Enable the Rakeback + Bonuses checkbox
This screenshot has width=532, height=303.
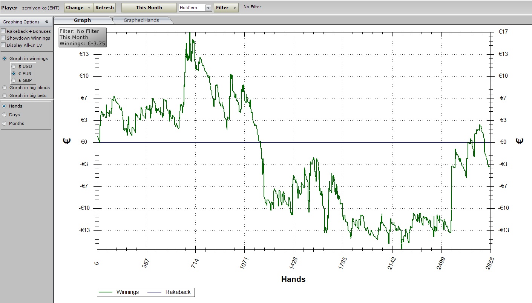click(x=3, y=31)
